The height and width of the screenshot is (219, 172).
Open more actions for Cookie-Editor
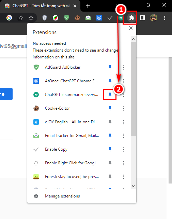pyautogui.click(x=124, y=108)
